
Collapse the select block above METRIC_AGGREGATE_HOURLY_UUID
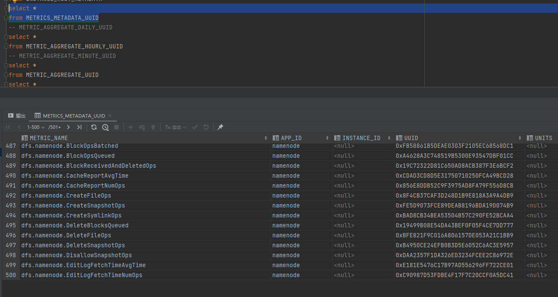[6, 37]
